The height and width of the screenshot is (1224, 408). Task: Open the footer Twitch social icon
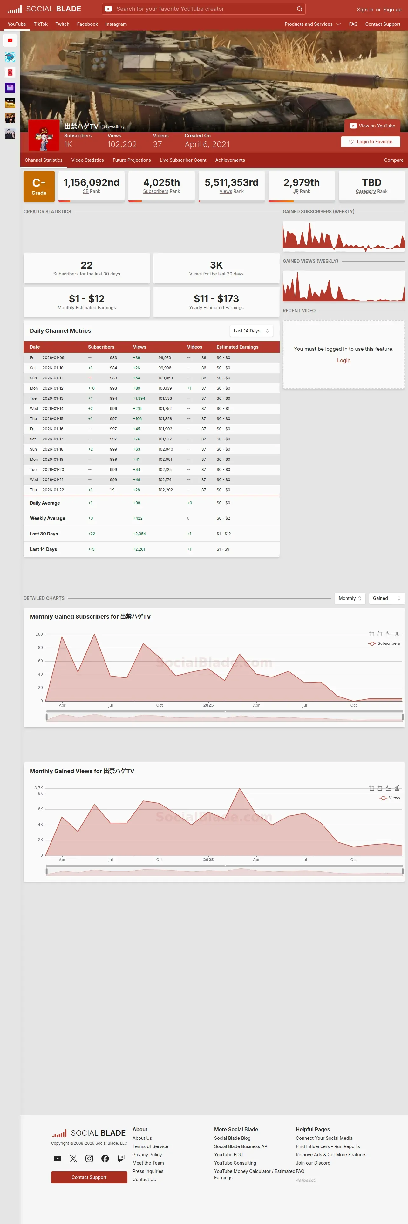121,1159
